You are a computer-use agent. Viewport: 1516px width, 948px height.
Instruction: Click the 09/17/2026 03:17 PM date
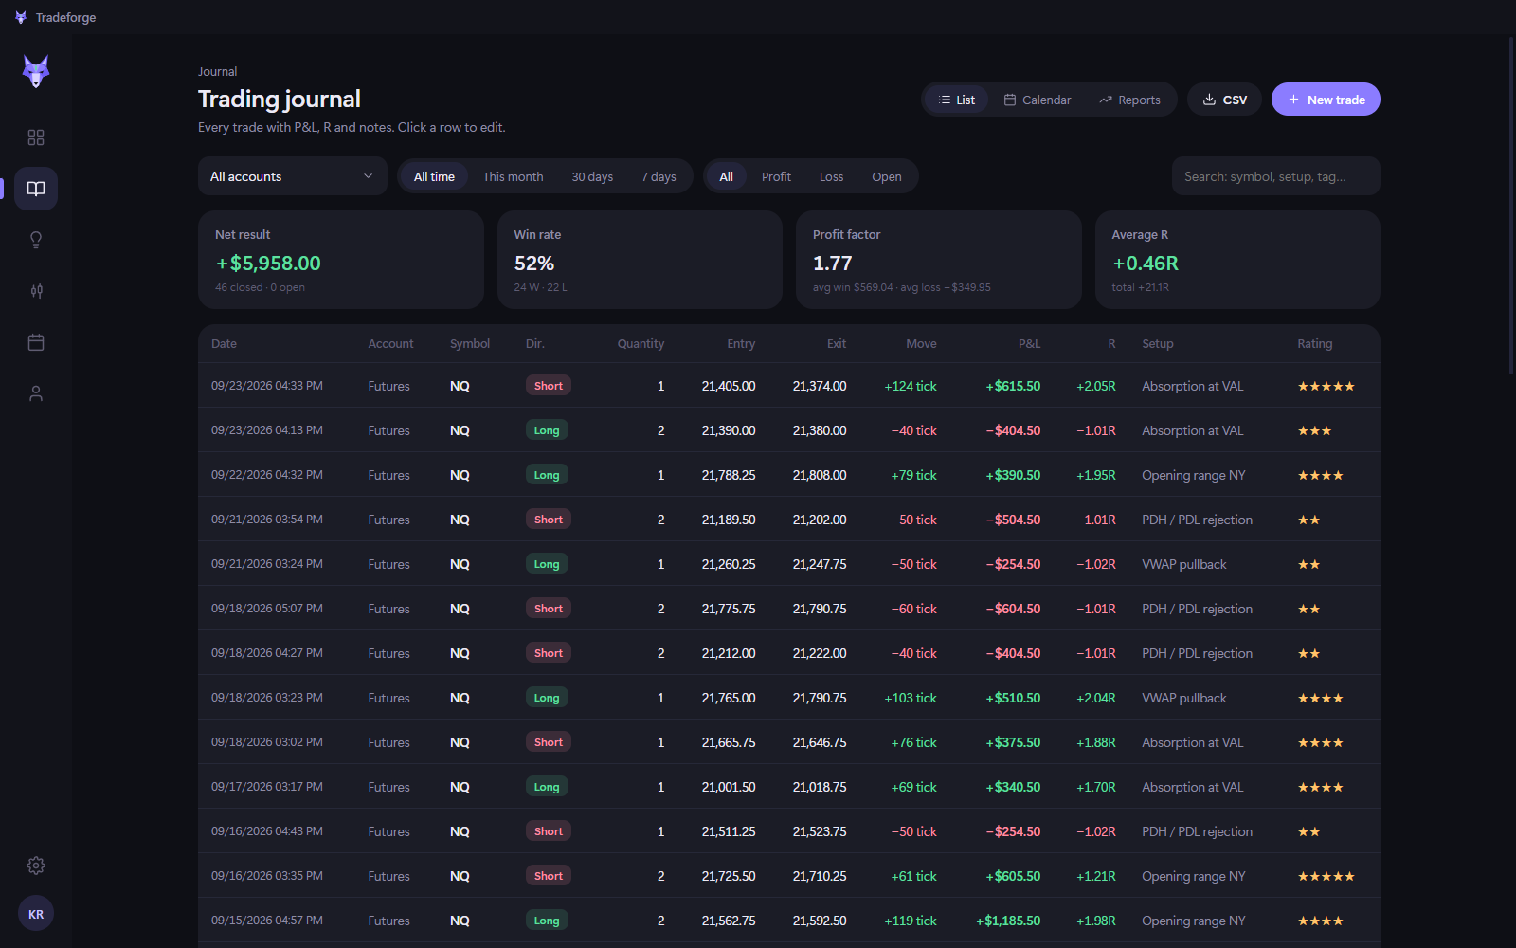[x=267, y=787]
